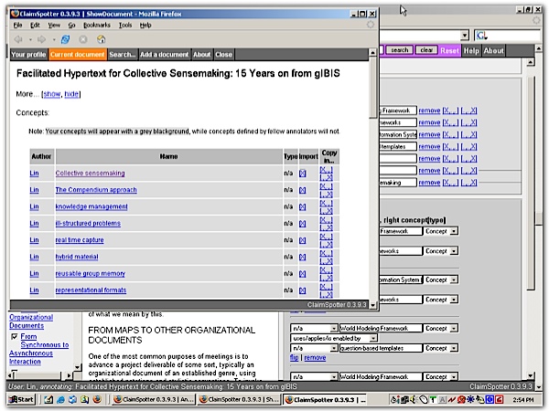
Task: Click the red round system tray icon
Action: pos(461,399)
